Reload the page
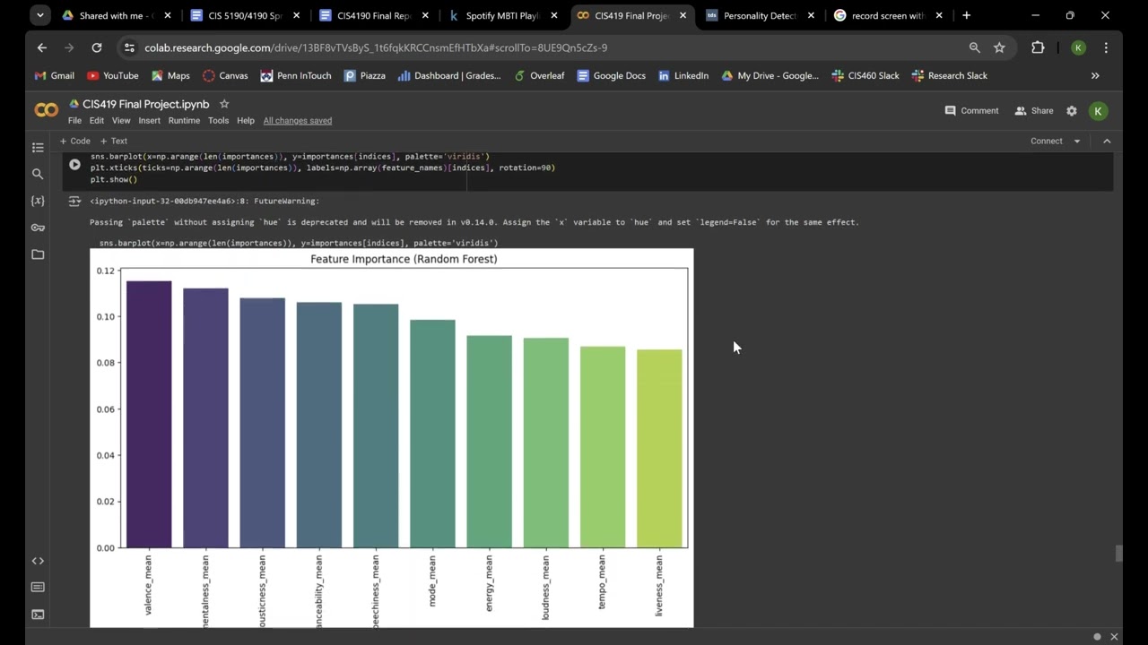 click(97, 47)
